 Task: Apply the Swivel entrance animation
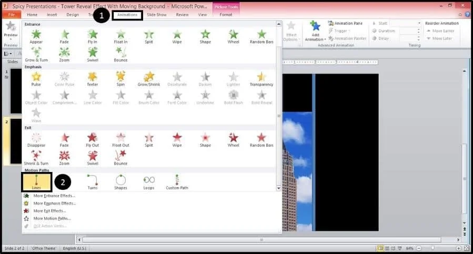[92, 55]
